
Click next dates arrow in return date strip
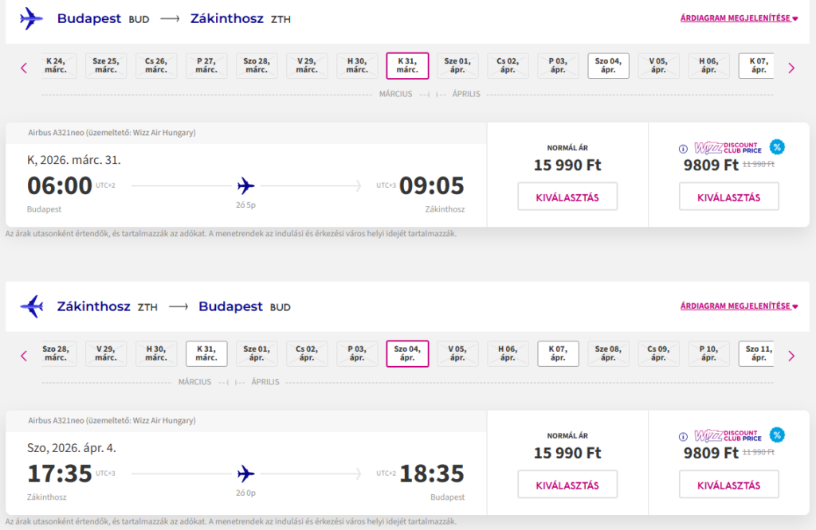pyautogui.click(x=791, y=356)
